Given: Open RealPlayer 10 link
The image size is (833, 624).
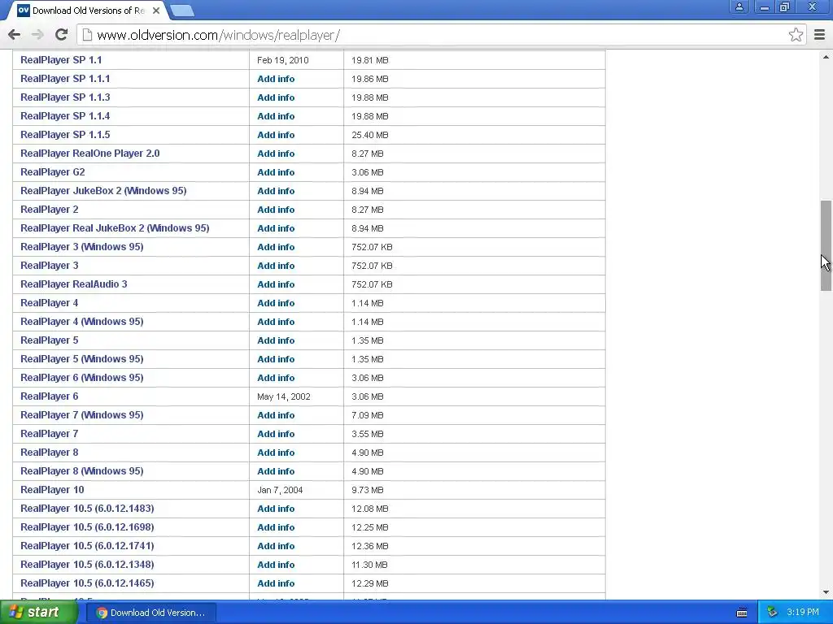Looking at the screenshot, I should [x=52, y=490].
